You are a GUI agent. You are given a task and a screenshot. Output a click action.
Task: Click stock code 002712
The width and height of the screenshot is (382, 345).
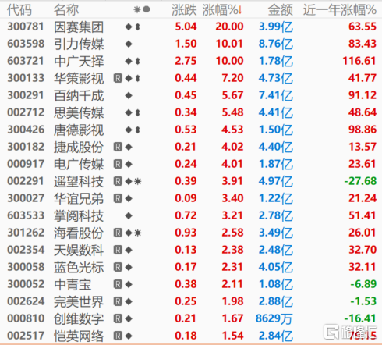coord(26,112)
